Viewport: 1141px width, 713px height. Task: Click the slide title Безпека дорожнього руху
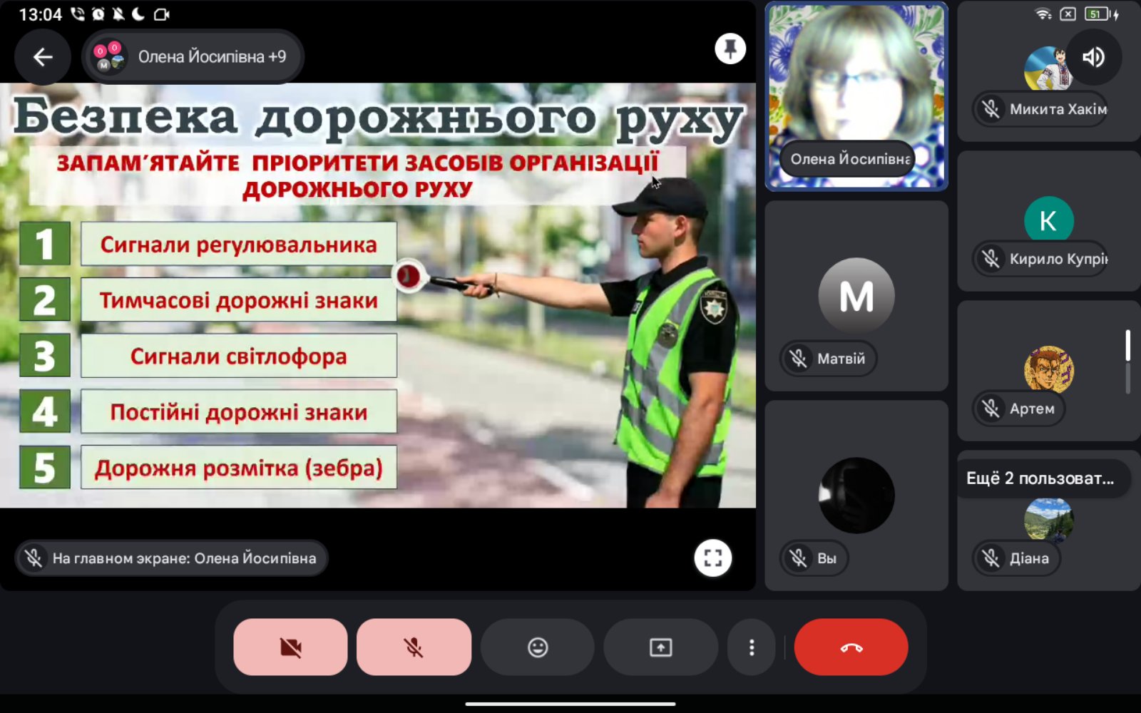tap(378, 118)
